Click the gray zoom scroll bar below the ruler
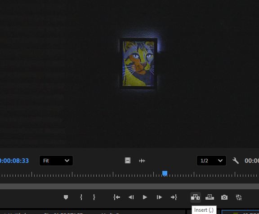This screenshot has width=259, height=214. coord(129,186)
